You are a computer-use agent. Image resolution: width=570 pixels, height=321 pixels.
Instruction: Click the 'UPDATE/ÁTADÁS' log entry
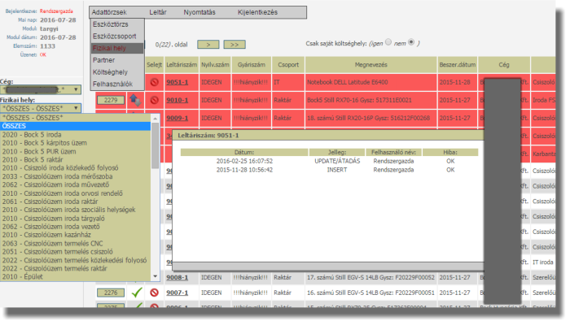click(337, 161)
